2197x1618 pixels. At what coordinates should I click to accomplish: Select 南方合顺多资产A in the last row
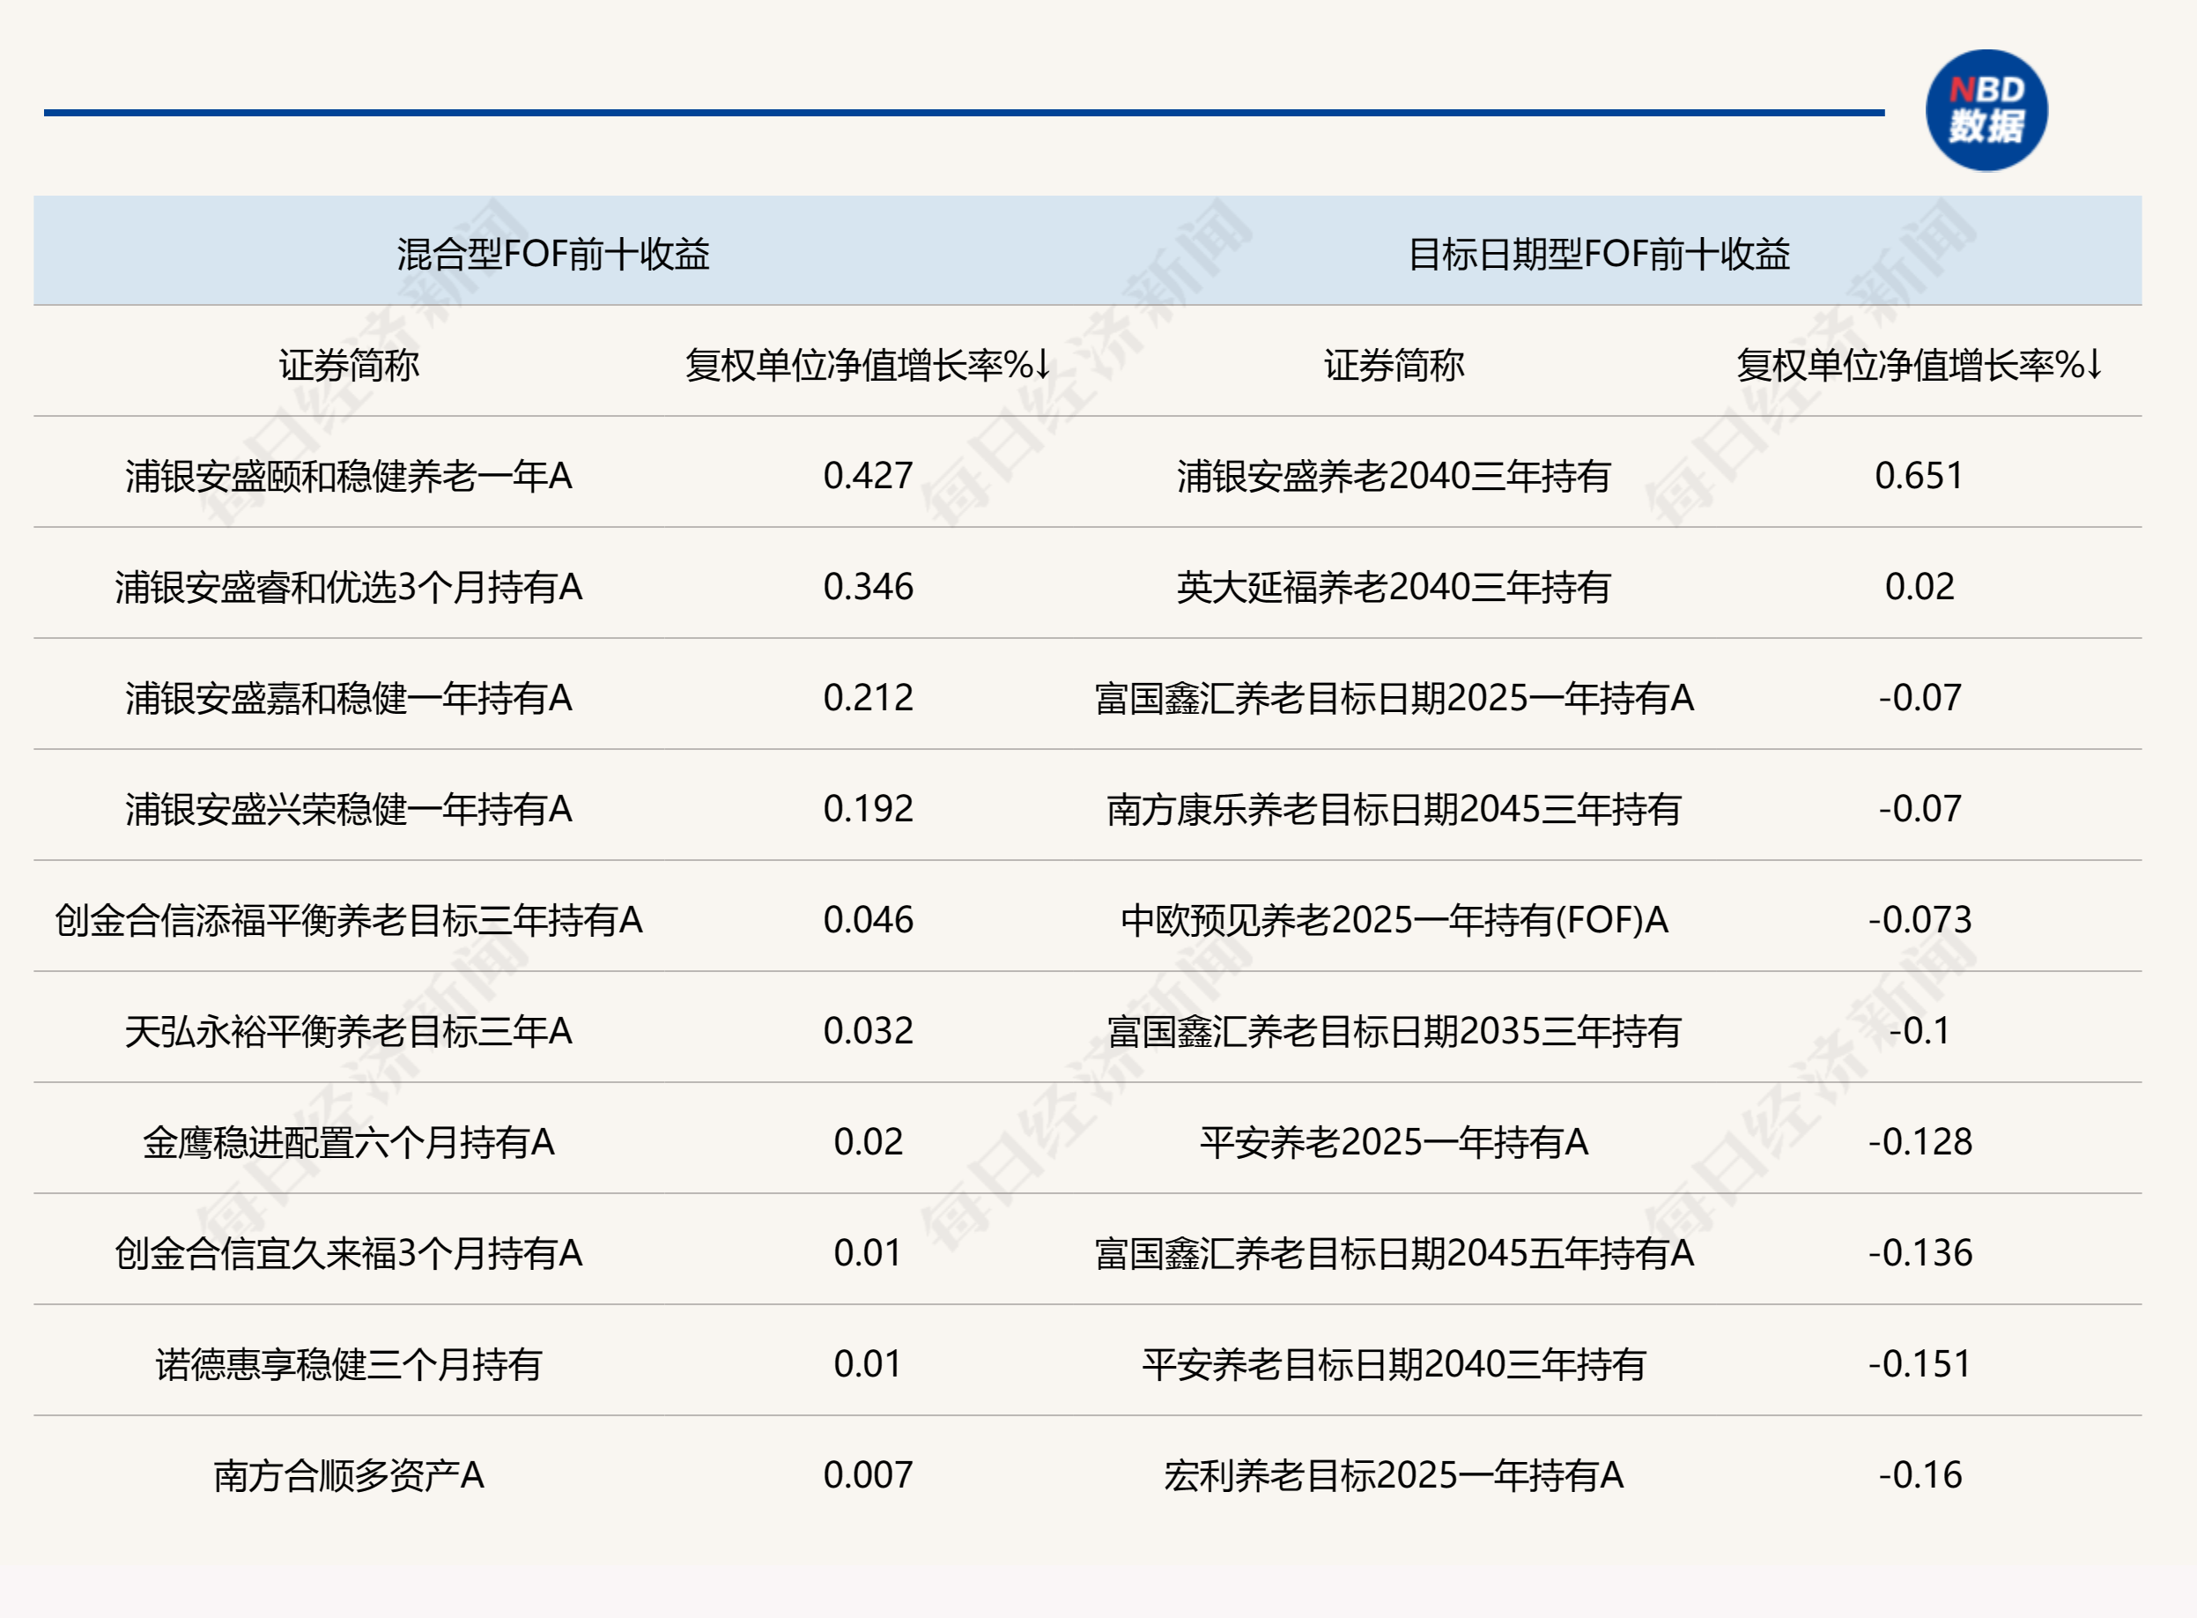pyautogui.click(x=349, y=1475)
